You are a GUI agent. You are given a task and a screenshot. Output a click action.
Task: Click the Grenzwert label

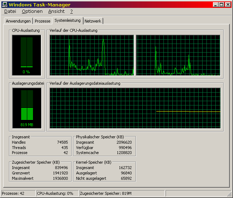click(21, 173)
